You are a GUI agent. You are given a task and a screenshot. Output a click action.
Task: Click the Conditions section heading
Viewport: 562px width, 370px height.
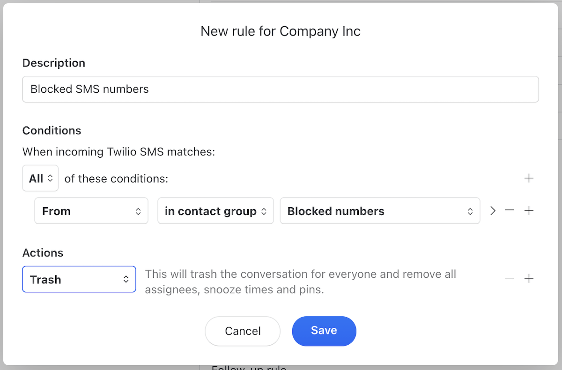tap(52, 131)
